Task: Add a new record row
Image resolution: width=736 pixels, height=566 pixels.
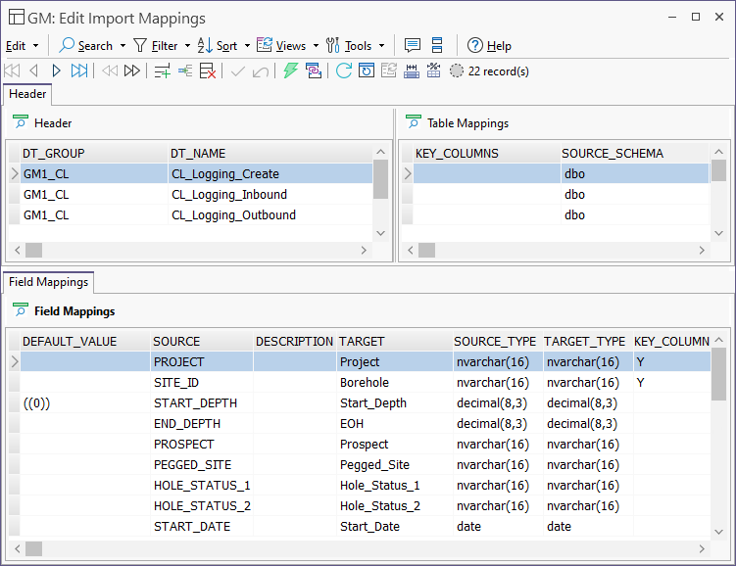Action: (163, 71)
